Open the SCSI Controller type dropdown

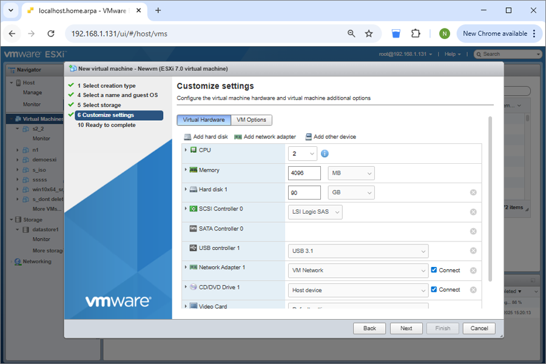point(315,212)
